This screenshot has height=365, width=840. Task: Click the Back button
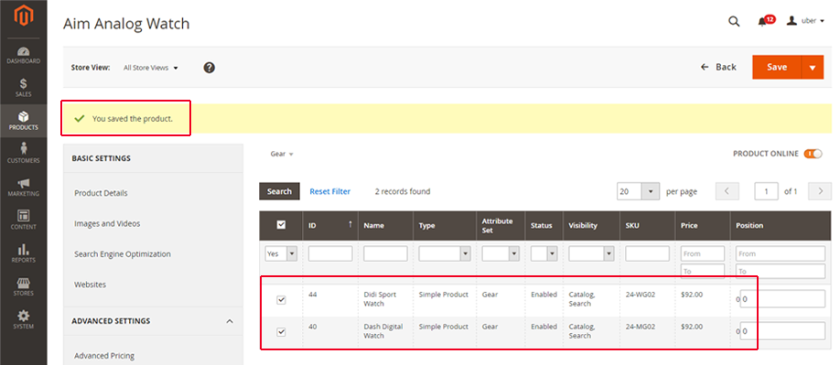click(x=718, y=67)
